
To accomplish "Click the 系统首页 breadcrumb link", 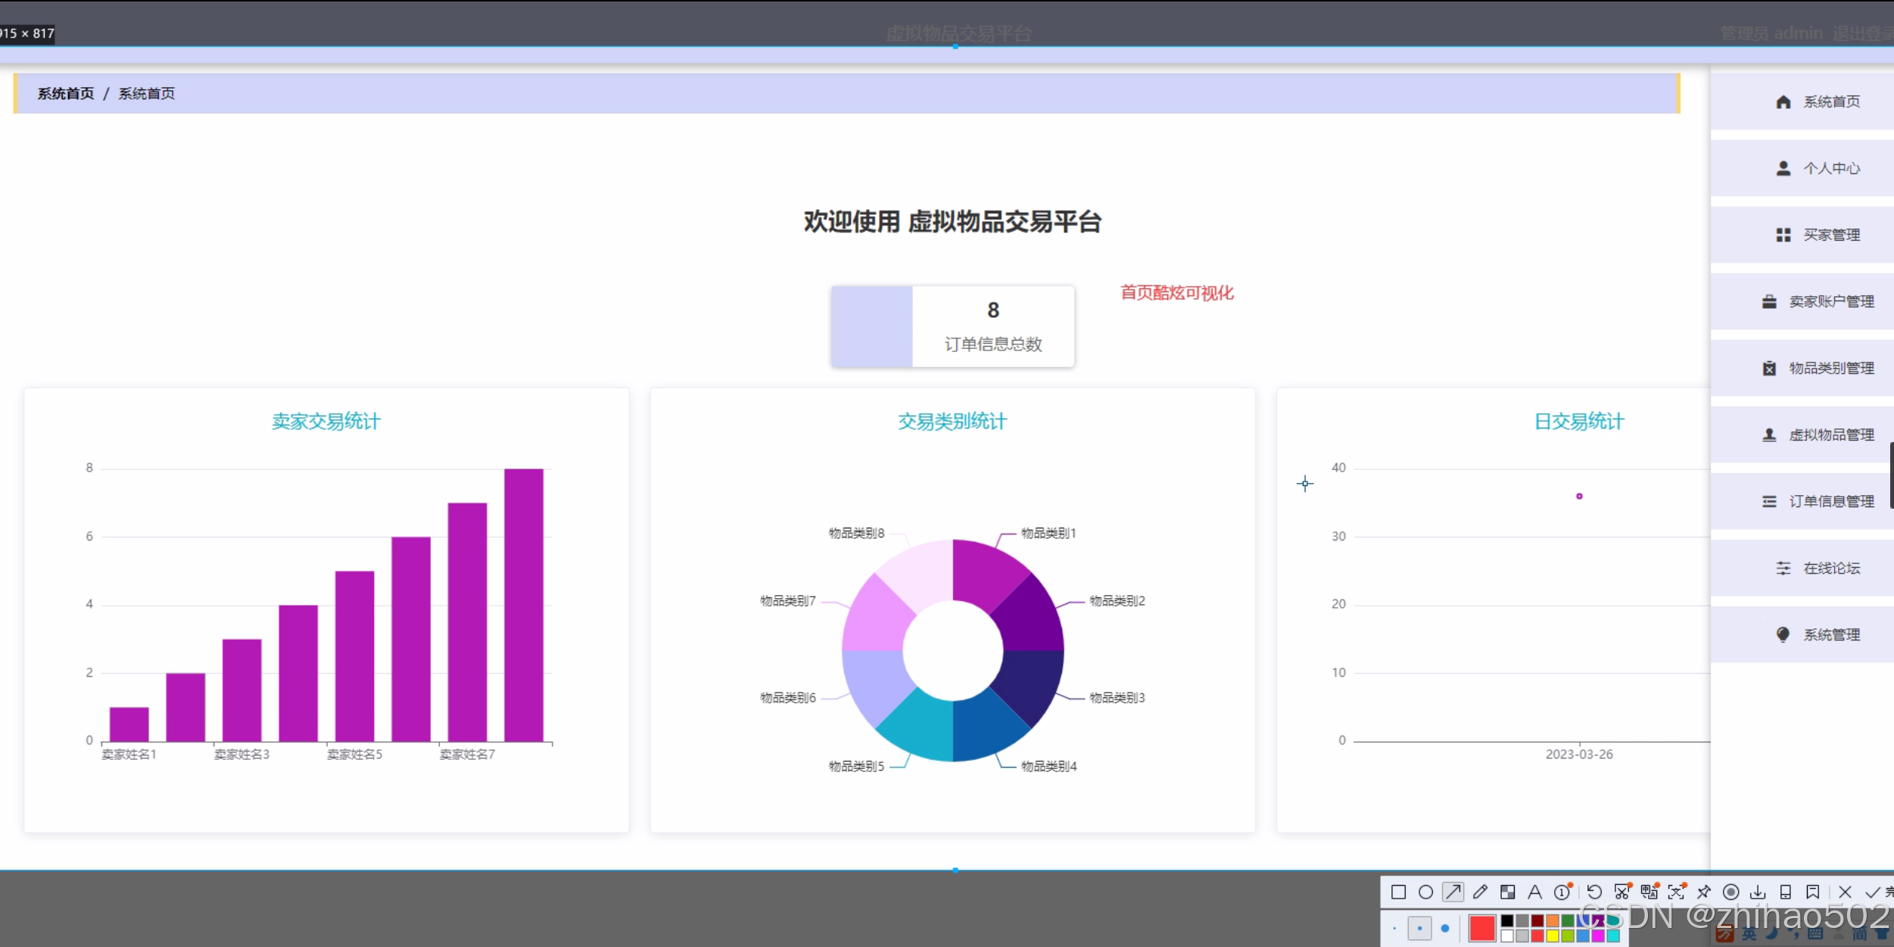I will coord(66,93).
